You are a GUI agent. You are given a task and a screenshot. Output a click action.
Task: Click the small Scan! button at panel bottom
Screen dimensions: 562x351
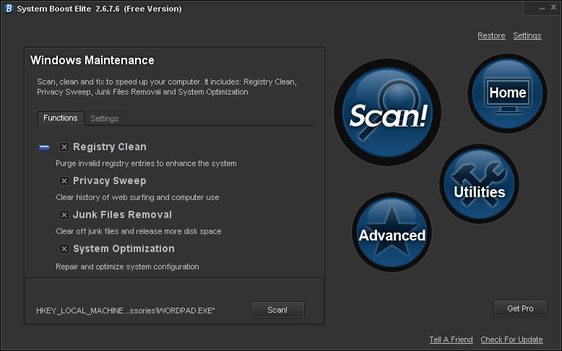(x=277, y=310)
